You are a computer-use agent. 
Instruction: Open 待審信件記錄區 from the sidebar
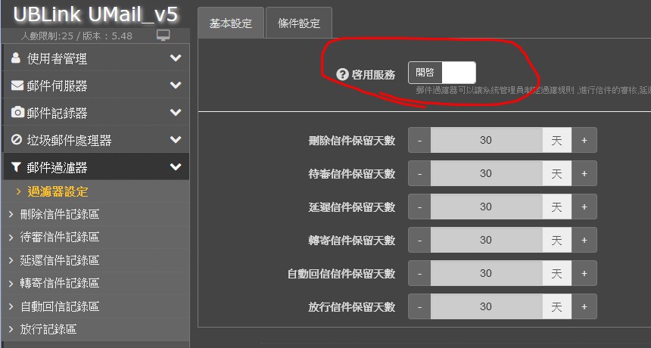[x=60, y=237]
